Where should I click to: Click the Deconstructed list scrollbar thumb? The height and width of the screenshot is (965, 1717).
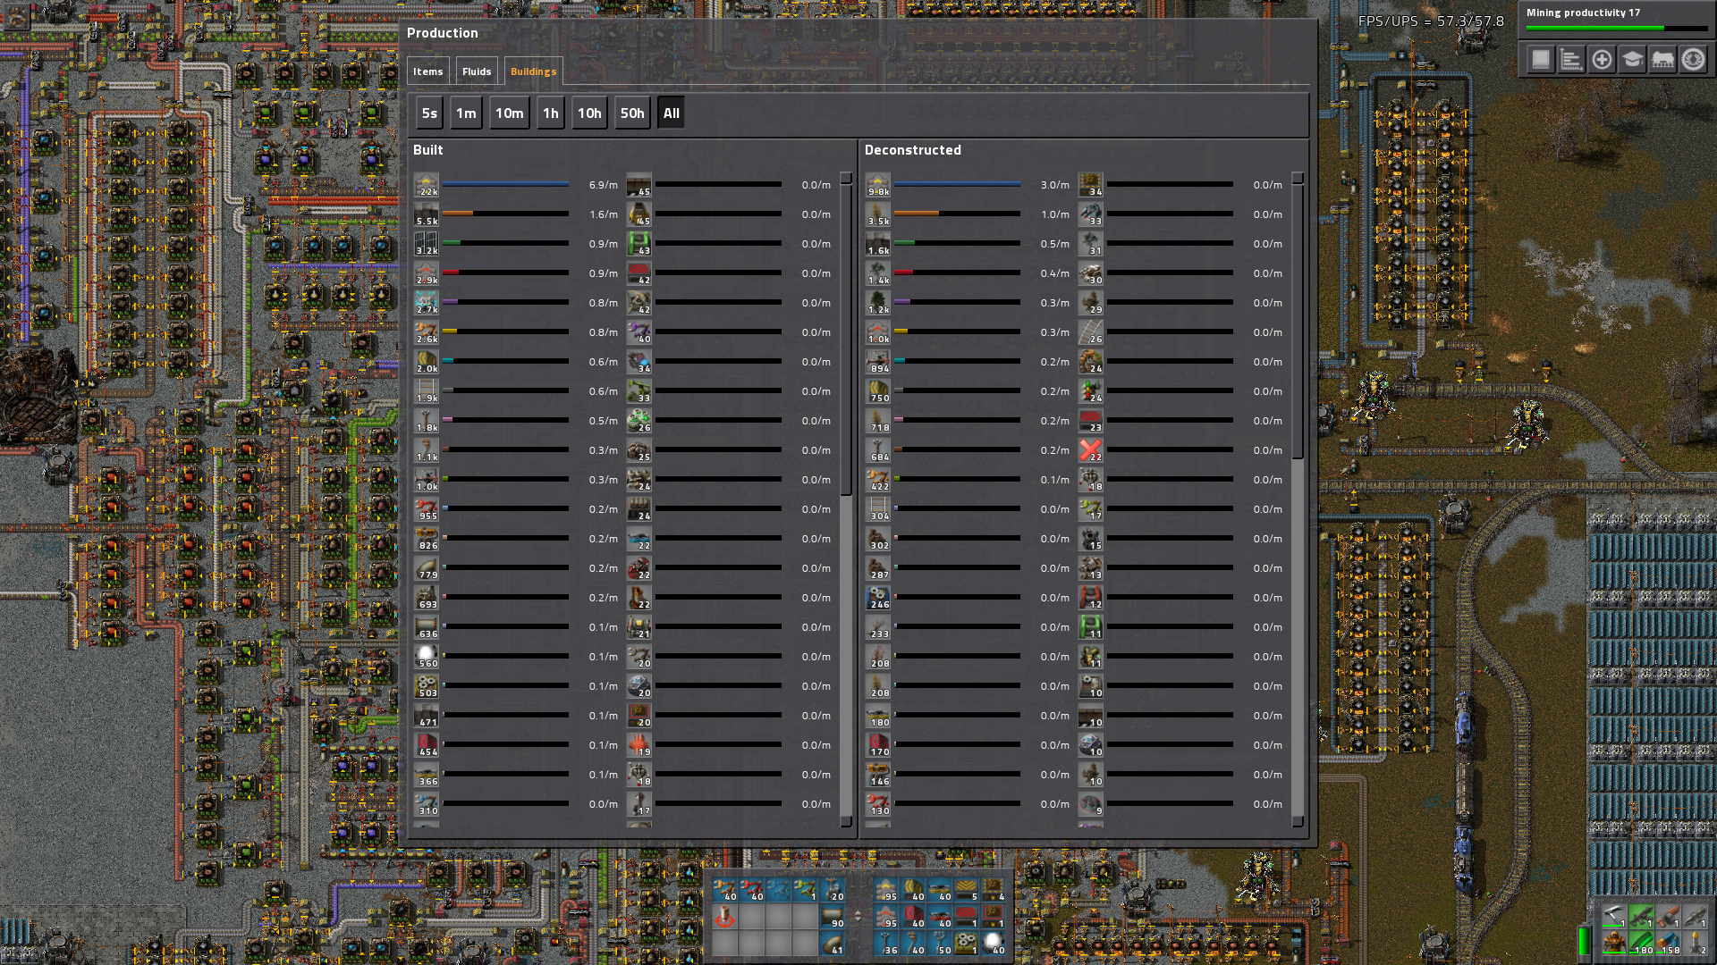(x=1298, y=322)
